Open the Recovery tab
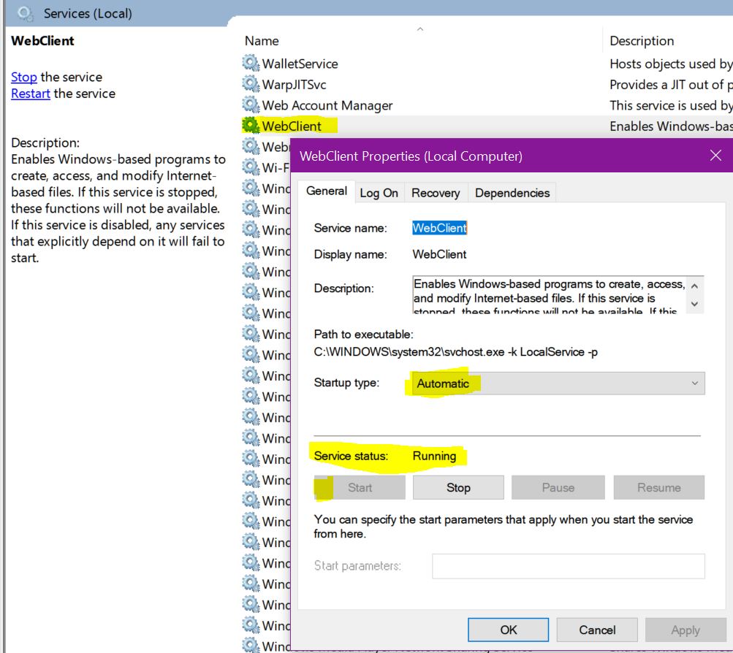Viewport: 733px width, 653px height. click(436, 193)
